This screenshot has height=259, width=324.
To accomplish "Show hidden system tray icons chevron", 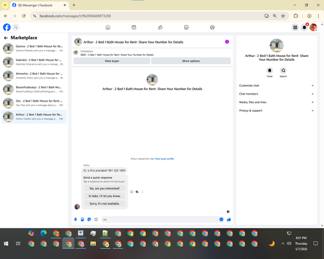I will pyautogui.click(x=283, y=243).
